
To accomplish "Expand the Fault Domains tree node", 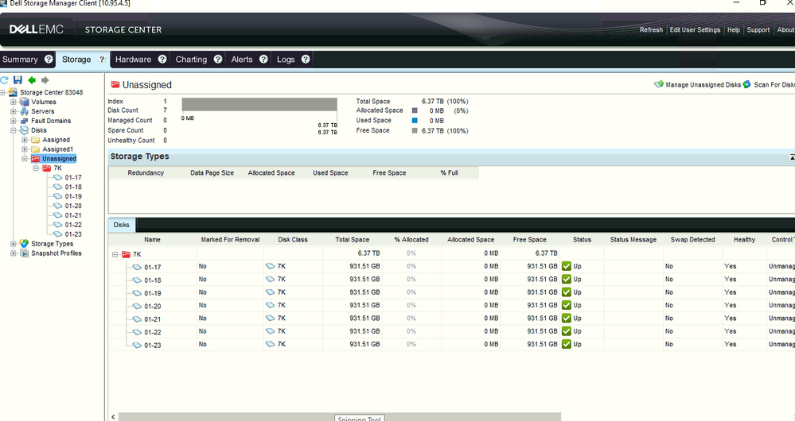I will (x=14, y=121).
